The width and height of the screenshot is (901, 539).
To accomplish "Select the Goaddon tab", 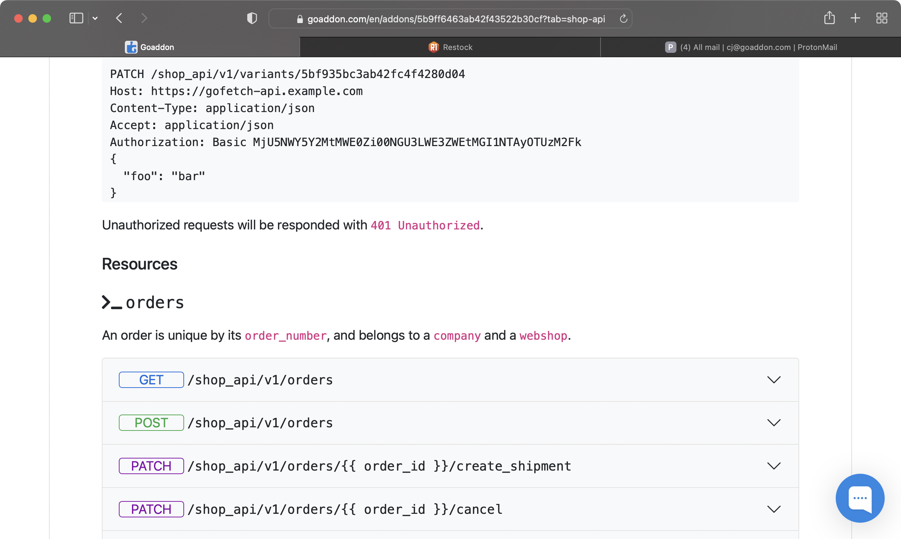I will 150,47.
